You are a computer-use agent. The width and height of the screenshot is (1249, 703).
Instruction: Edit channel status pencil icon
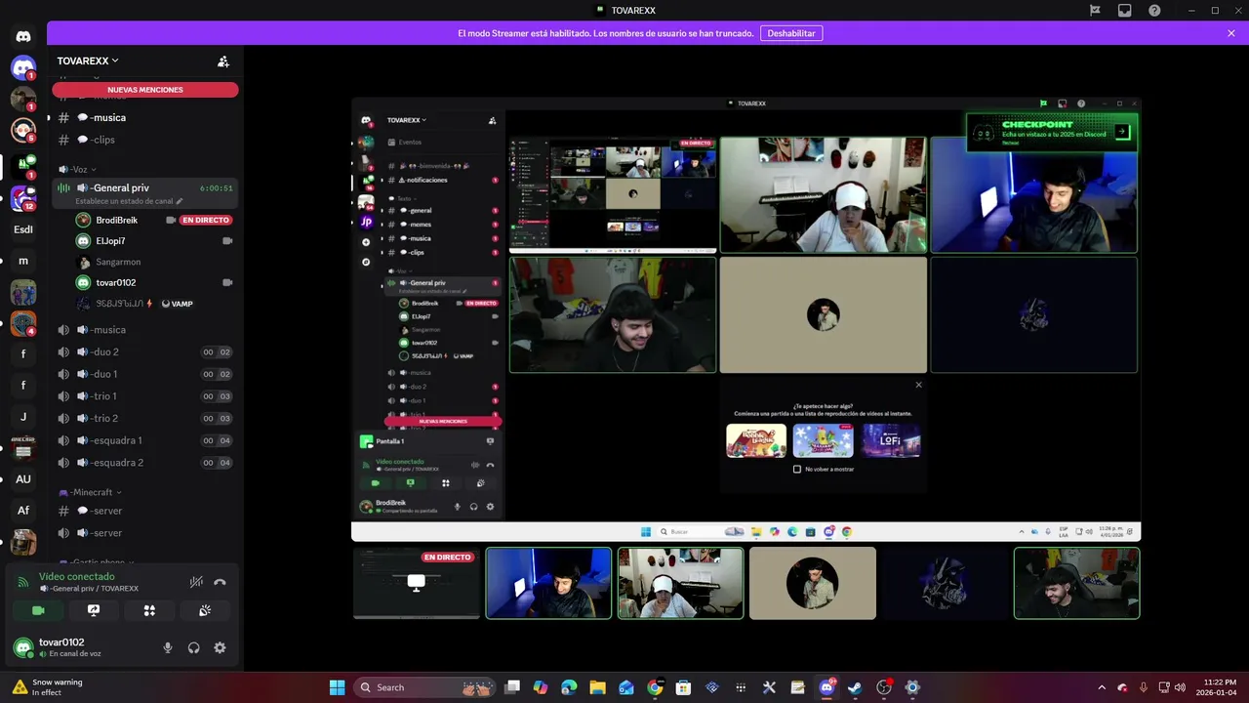[179, 201]
